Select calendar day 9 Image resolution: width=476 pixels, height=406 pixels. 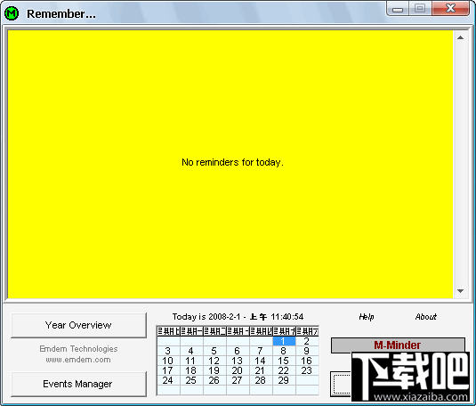tap(307, 351)
